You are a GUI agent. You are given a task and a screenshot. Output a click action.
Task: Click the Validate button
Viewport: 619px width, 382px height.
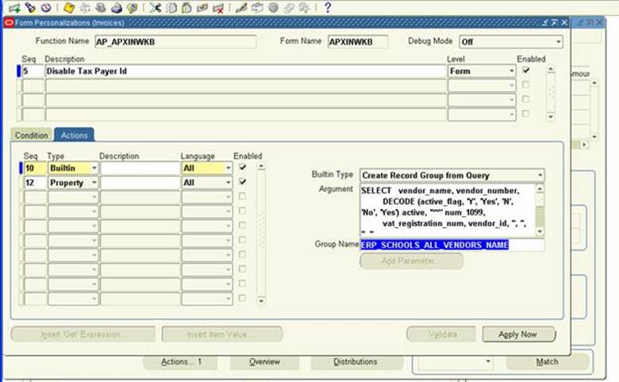pos(442,334)
